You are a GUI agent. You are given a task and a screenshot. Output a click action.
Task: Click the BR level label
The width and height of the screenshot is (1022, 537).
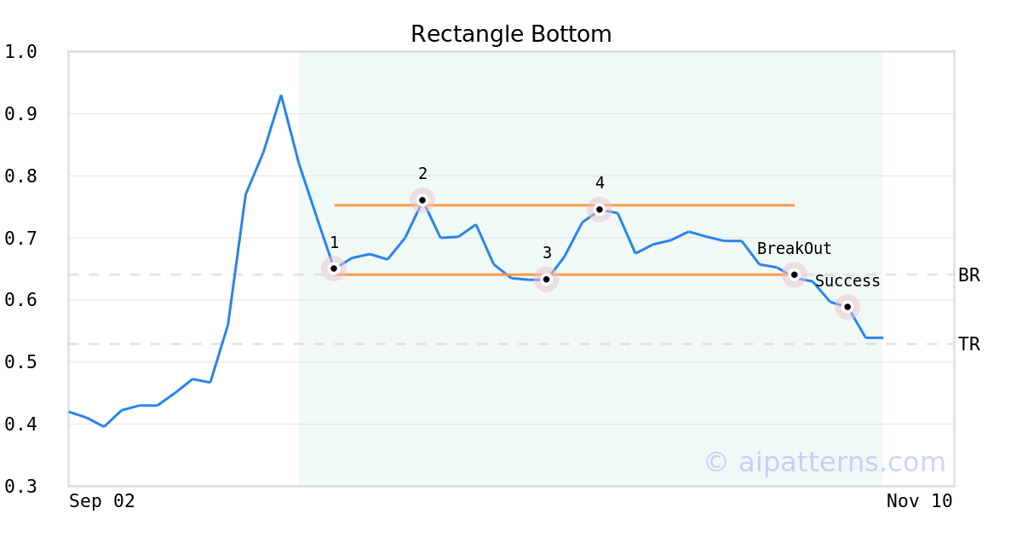click(968, 275)
